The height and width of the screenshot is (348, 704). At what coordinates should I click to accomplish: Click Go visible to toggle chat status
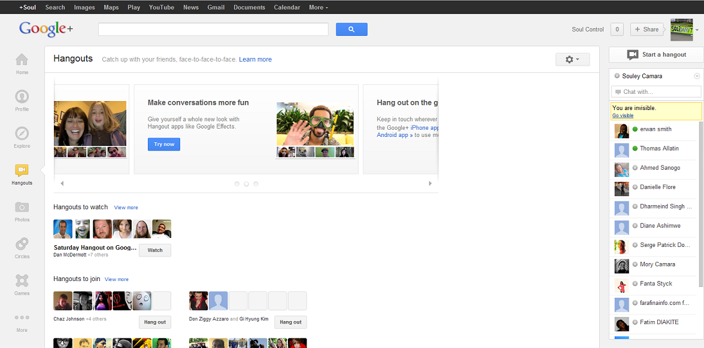[x=623, y=115]
